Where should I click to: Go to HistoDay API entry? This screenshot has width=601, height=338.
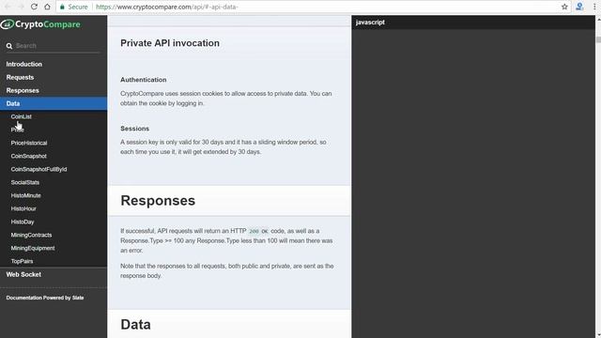tap(23, 222)
